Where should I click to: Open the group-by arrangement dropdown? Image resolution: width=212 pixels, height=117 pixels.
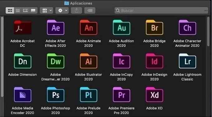coord(46,10)
